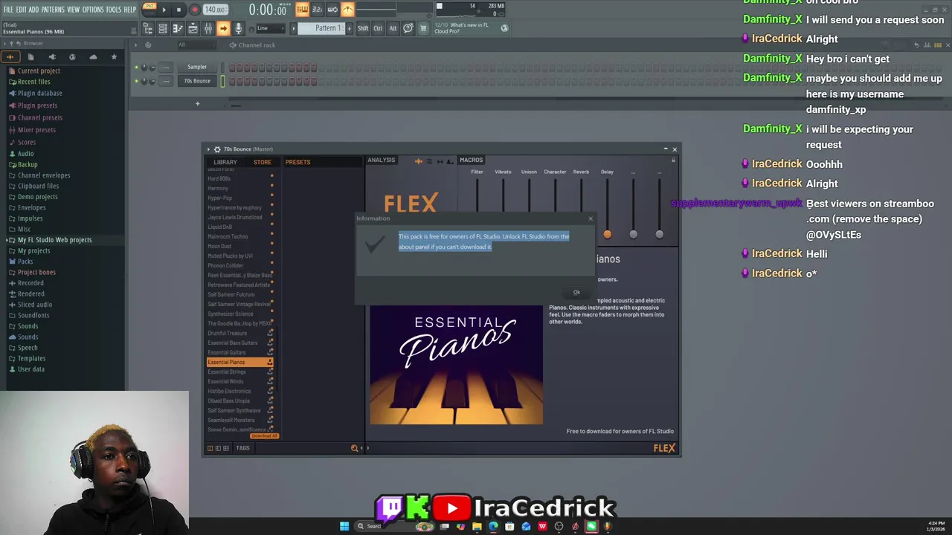Open the PATTERNS menu

tap(53, 10)
